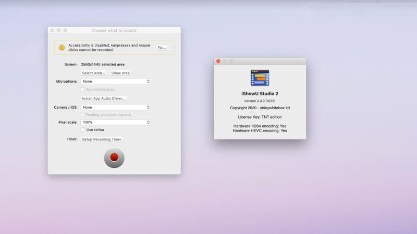Click Hardware H264 encoding: Yes text
The height and width of the screenshot is (234, 417).
click(x=260, y=126)
